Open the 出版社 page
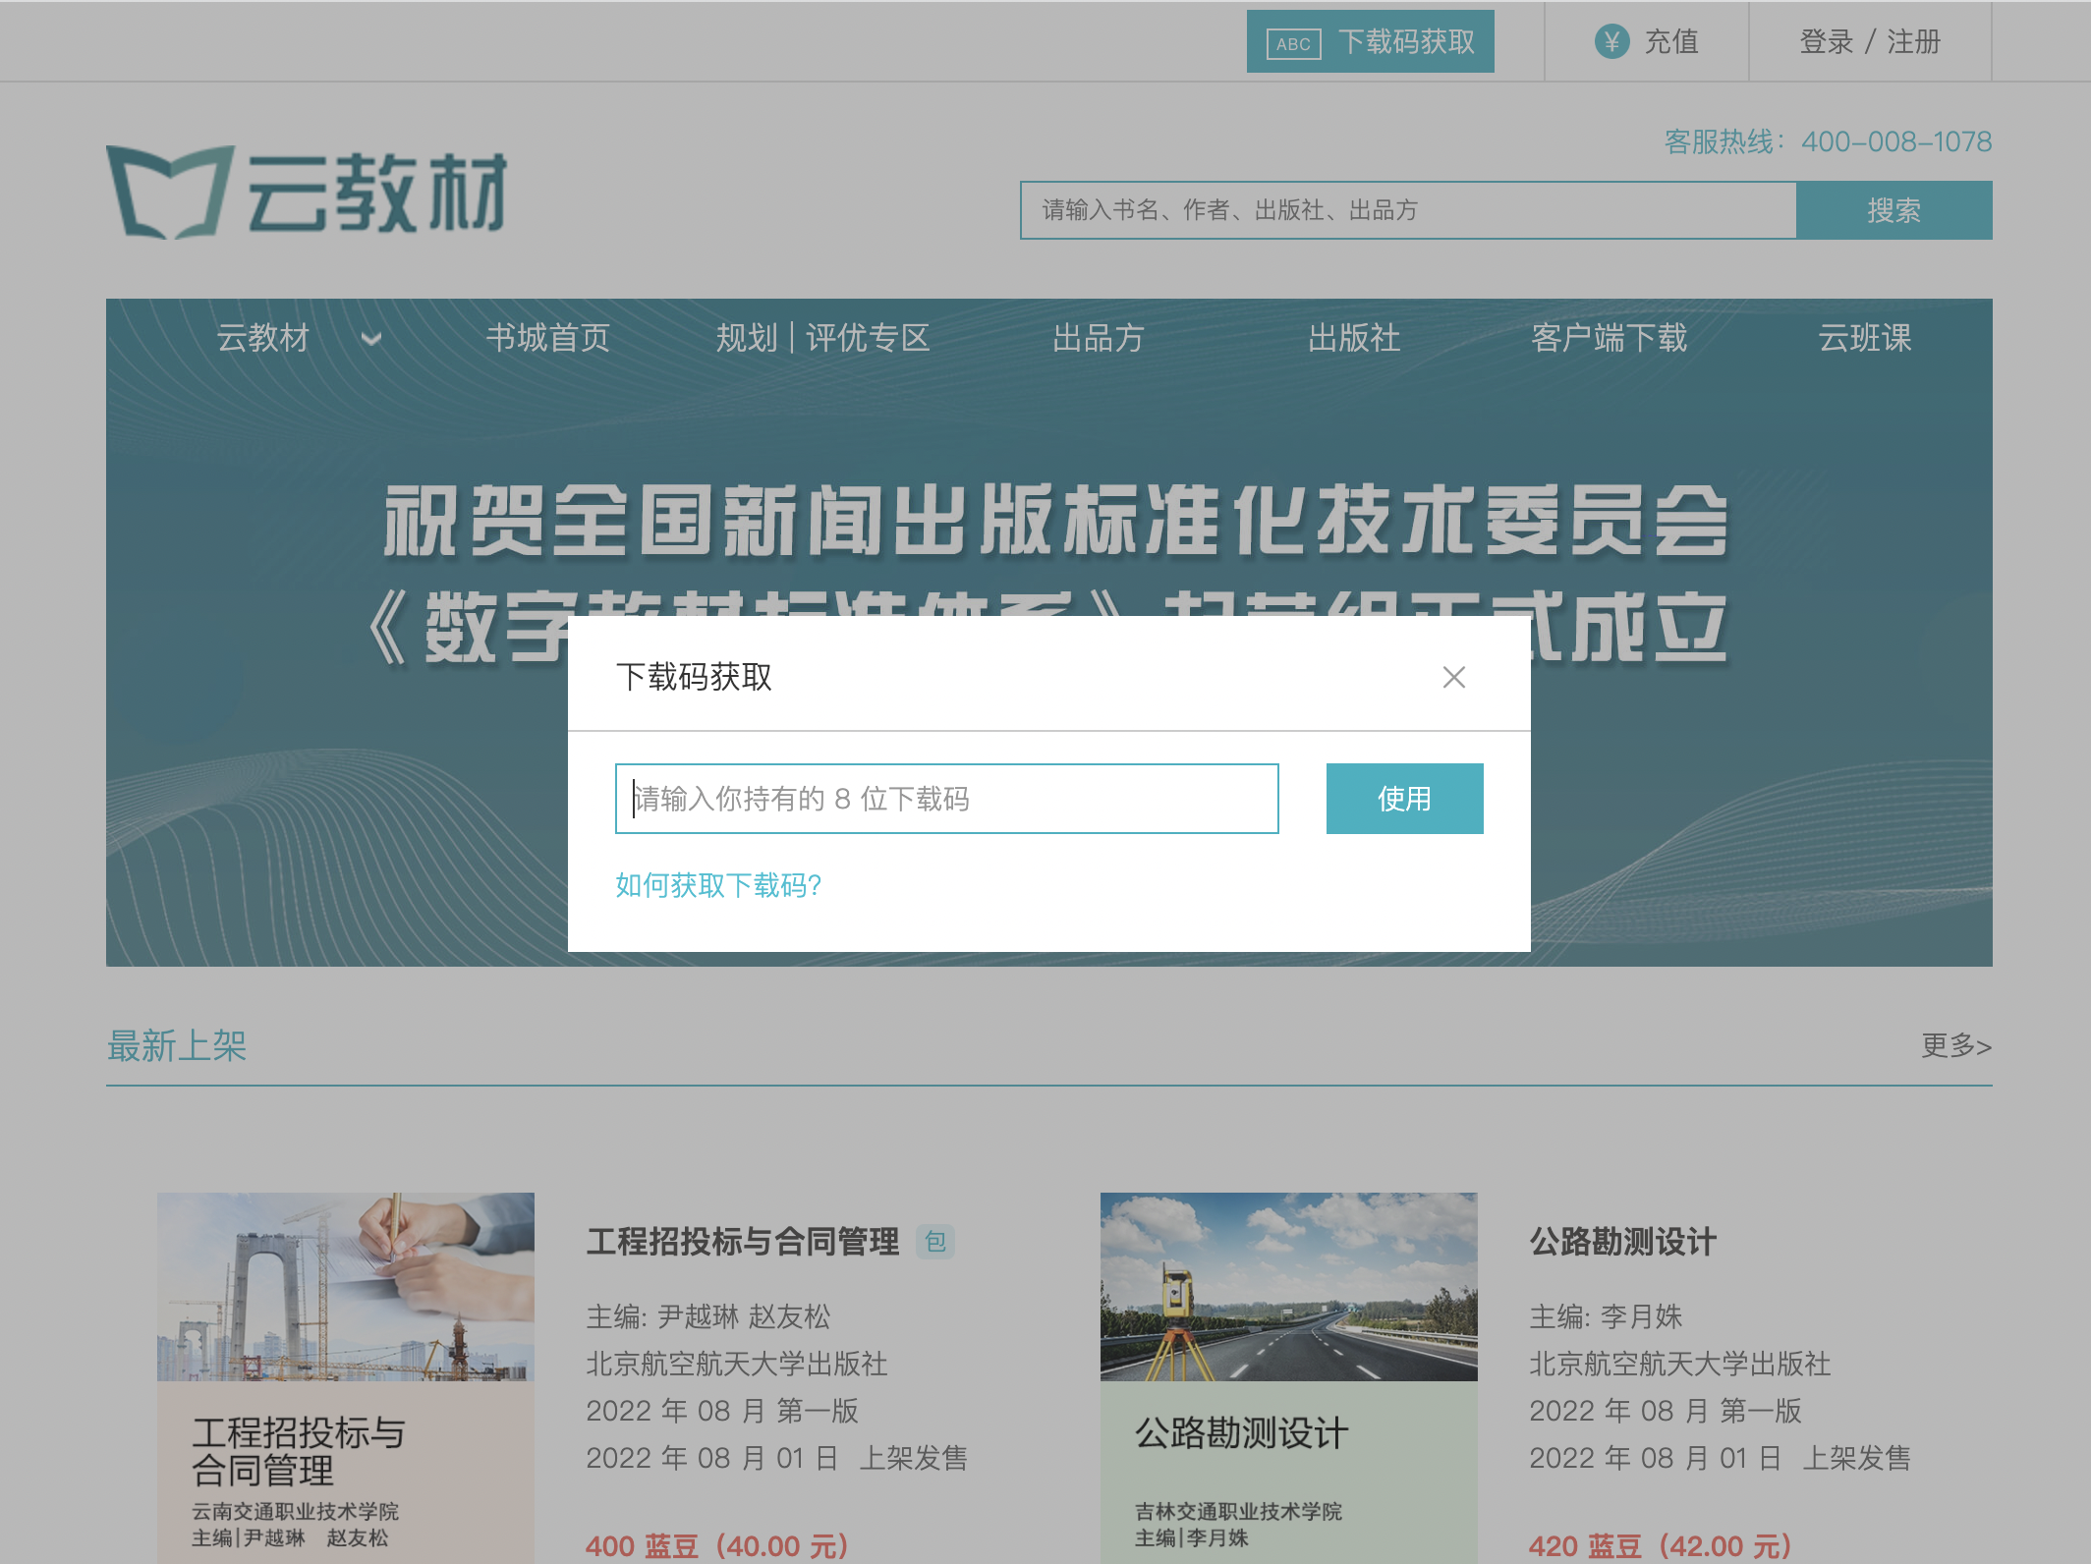Image resolution: width=2091 pixels, height=1564 pixels. (x=1354, y=338)
